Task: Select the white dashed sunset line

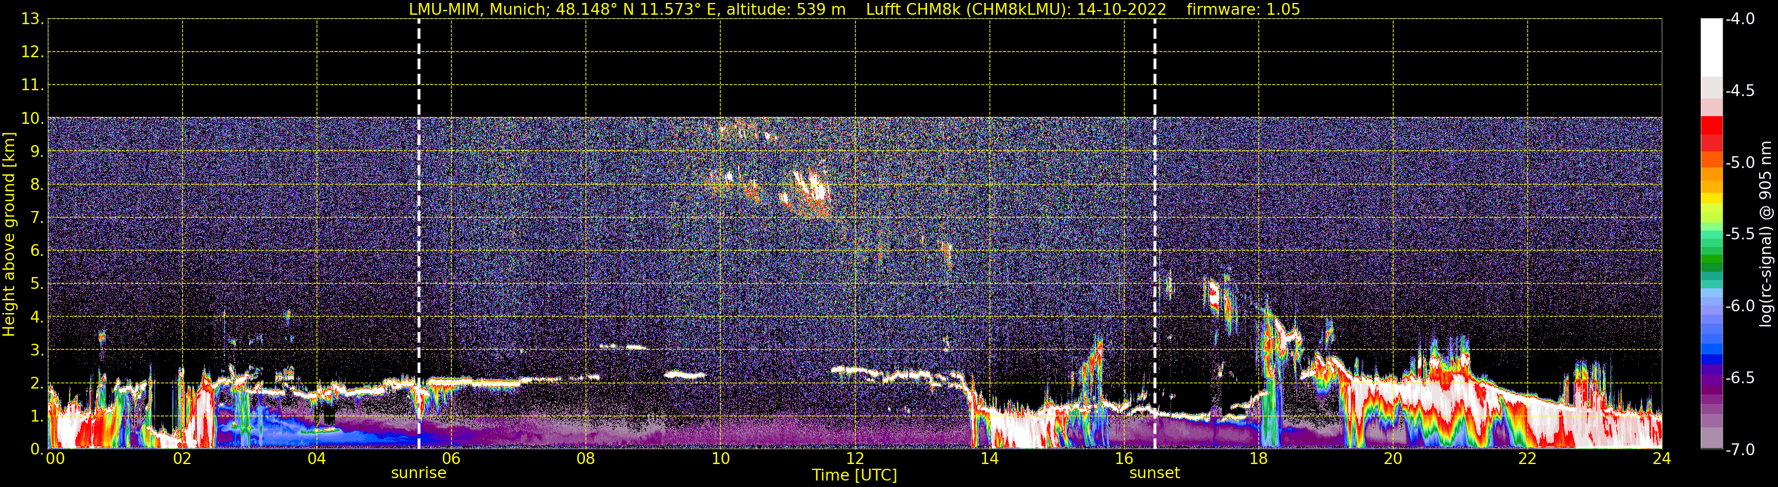Action: pos(1155,234)
